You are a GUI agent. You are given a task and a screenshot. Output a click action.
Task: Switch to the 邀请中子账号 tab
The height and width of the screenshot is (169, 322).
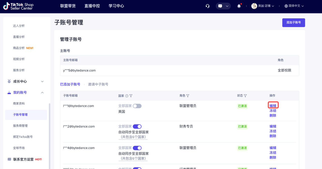(98, 84)
